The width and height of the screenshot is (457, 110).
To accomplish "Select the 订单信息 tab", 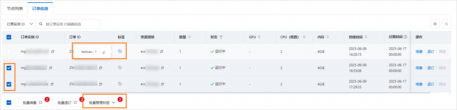I will coord(40,9).
